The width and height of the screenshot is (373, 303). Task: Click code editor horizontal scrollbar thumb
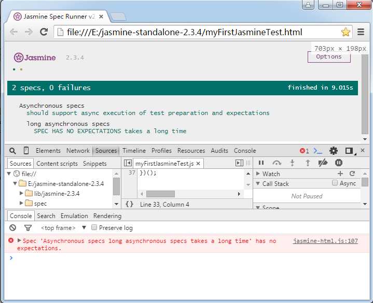point(160,194)
